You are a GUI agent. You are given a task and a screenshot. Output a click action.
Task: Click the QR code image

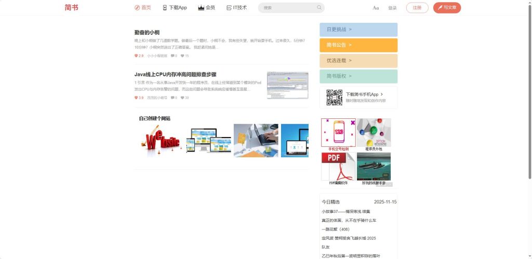[334, 98]
